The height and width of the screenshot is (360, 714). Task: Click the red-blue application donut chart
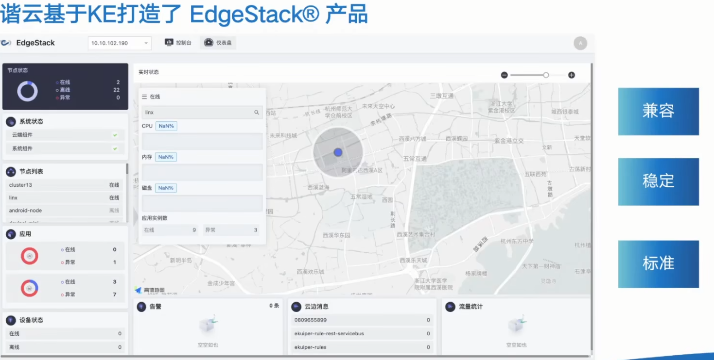[30, 288]
